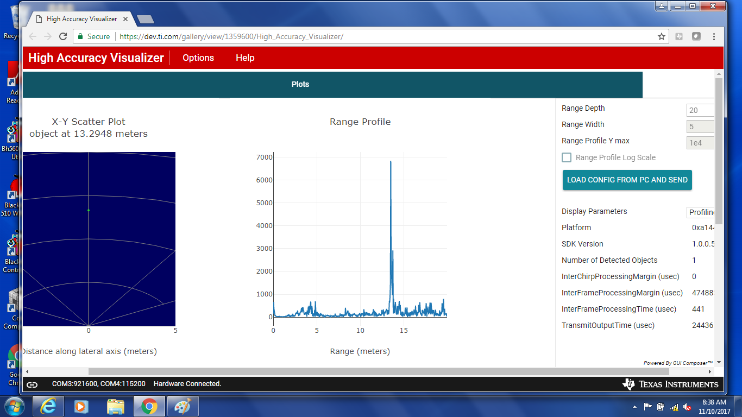Click the side panel vertical scrollbar thumb
Screen dimensions: 742x417
point(719,151)
